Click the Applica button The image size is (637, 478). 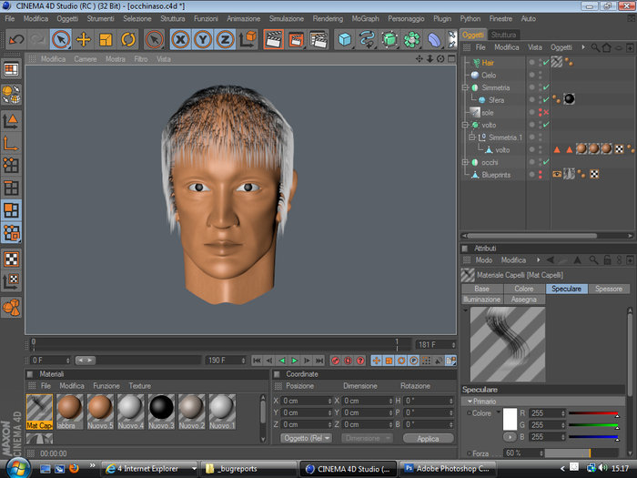[x=429, y=438]
